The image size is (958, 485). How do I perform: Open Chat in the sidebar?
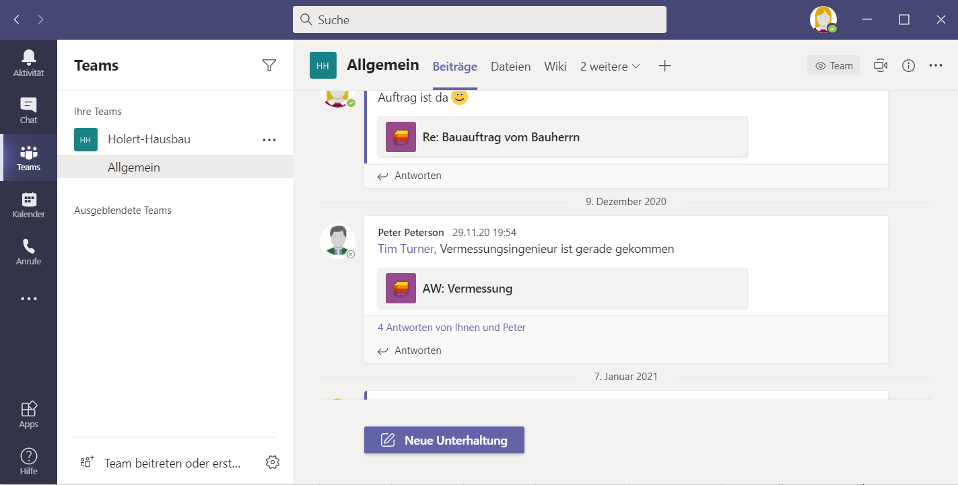click(28, 110)
